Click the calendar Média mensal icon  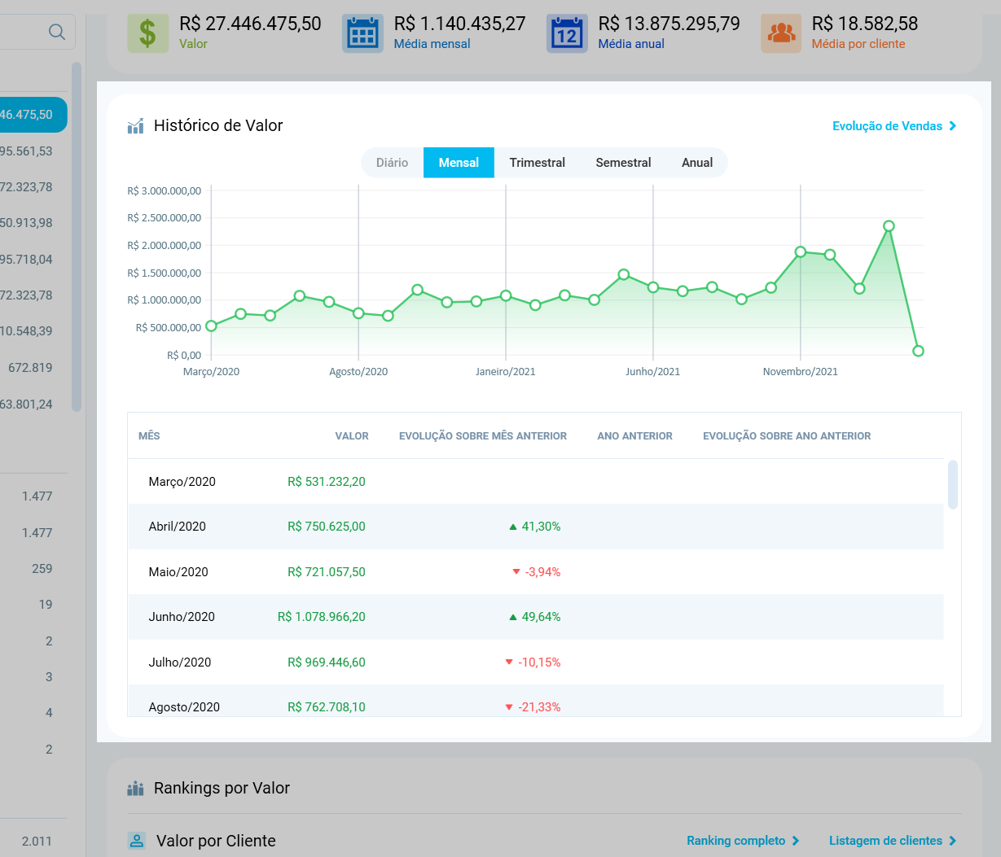click(x=362, y=33)
